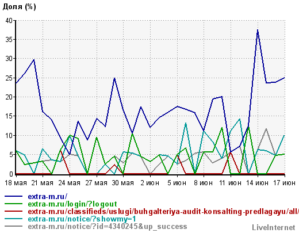Click the 21 мая axis label
Screen dimensions: 299x233
[43, 183]
